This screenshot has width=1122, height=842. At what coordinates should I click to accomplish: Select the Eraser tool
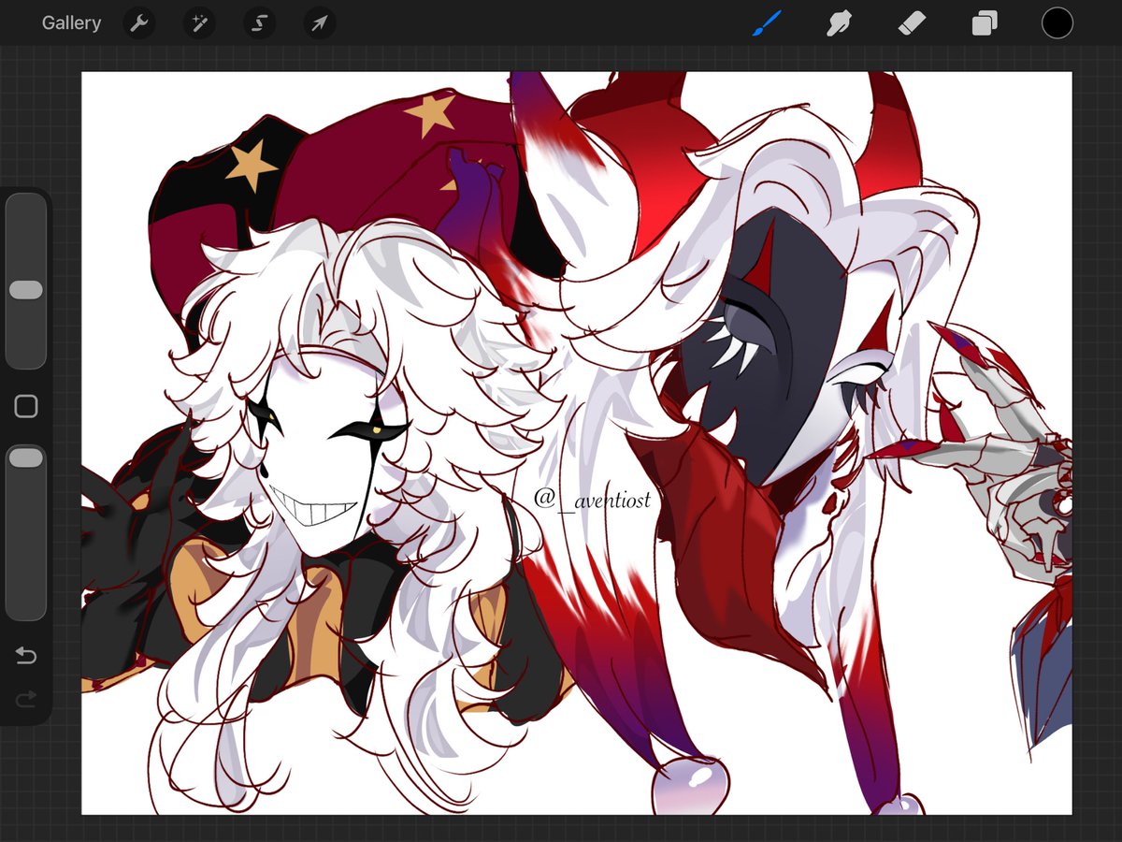pyautogui.click(x=912, y=23)
